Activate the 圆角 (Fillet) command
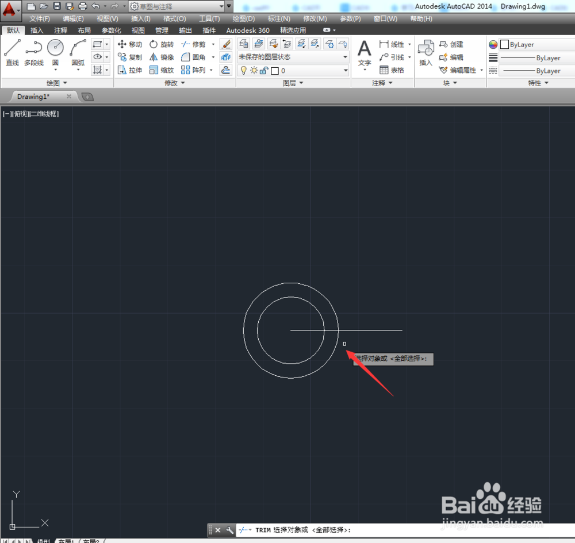The width and height of the screenshot is (575, 543). tap(194, 57)
